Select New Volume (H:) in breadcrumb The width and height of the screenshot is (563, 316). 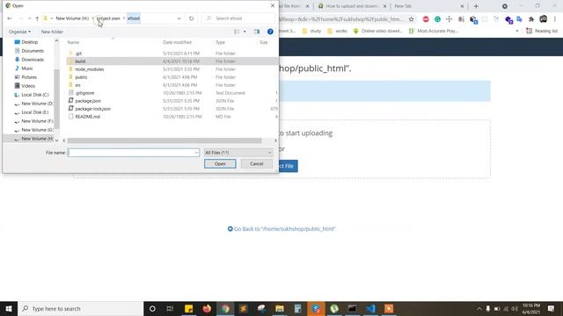[72, 18]
